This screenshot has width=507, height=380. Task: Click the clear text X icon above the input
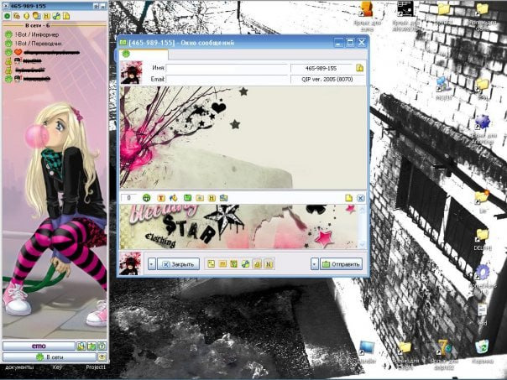pyautogui.click(x=361, y=198)
